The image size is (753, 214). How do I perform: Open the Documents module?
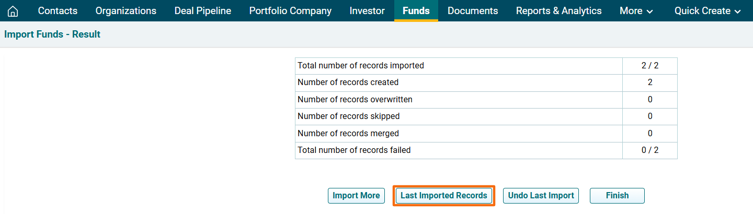473,11
